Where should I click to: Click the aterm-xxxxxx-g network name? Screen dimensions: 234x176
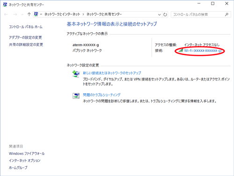click(86, 45)
